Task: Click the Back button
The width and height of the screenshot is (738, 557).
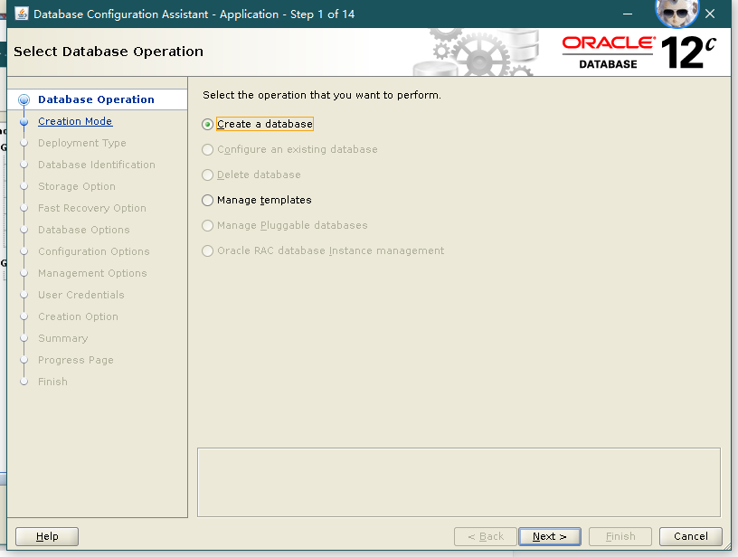Action: (x=486, y=536)
